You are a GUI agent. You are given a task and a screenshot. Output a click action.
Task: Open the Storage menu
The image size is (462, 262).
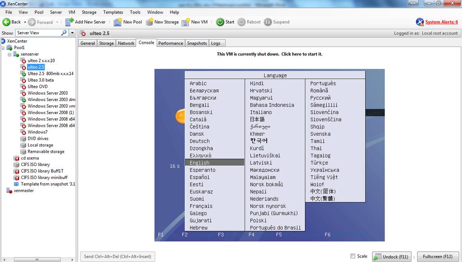click(89, 12)
